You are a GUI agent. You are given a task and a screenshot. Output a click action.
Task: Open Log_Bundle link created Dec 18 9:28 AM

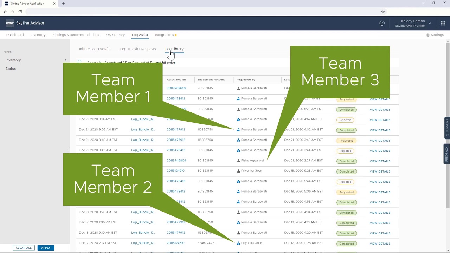[x=143, y=212]
